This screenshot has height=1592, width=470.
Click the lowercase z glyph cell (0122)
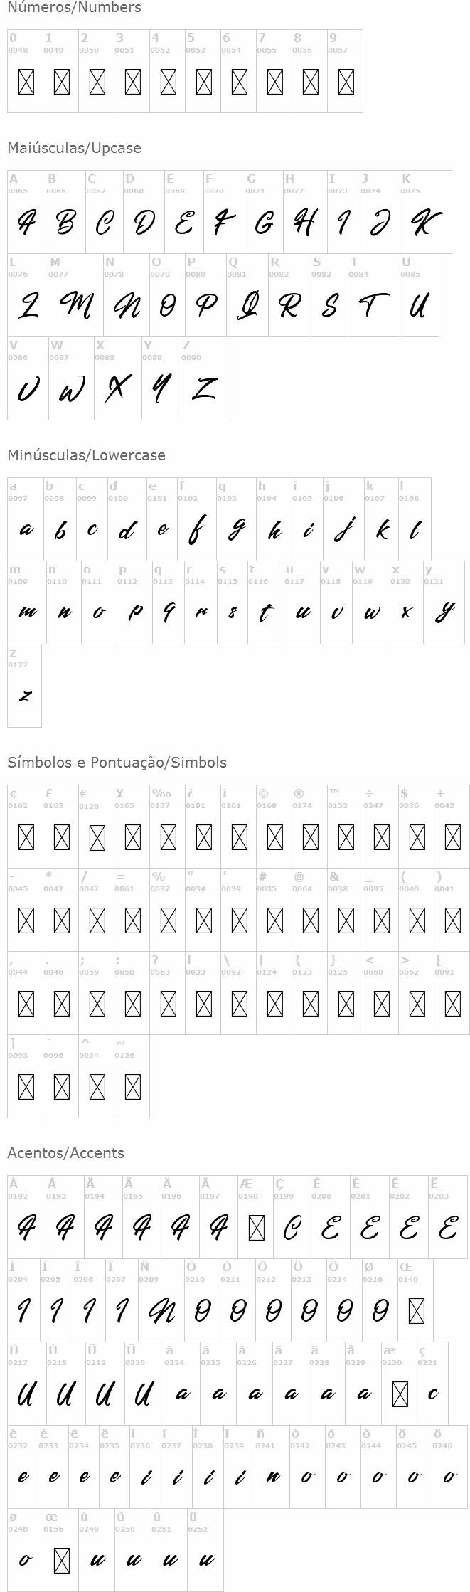pyautogui.click(x=25, y=686)
